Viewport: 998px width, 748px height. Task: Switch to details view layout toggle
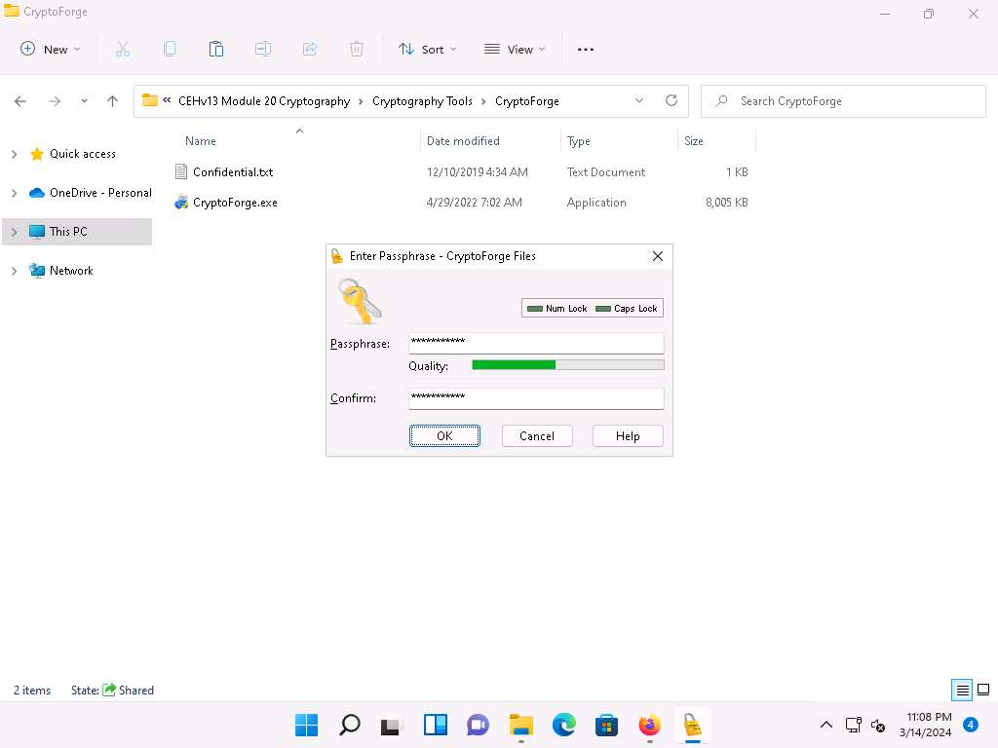point(962,691)
